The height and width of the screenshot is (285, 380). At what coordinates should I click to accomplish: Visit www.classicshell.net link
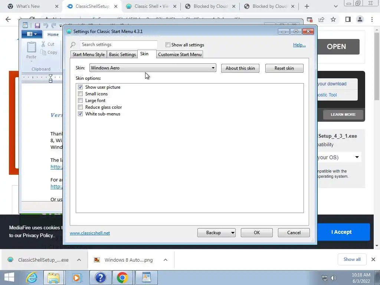pos(90,233)
